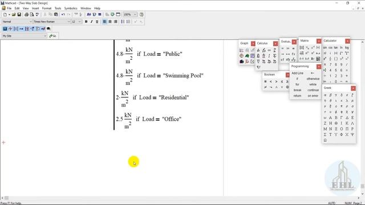Screen dimensions: 365x205
Task: Open the Symbolics menu
Action: tap(71, 8)
